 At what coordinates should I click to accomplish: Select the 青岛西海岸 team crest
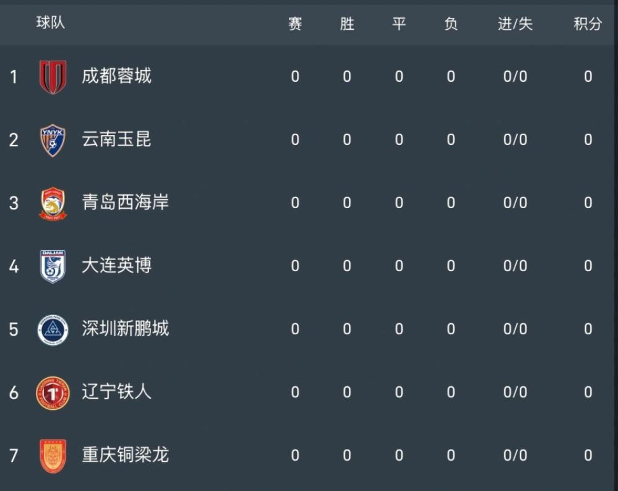click(x=52, y=202)
